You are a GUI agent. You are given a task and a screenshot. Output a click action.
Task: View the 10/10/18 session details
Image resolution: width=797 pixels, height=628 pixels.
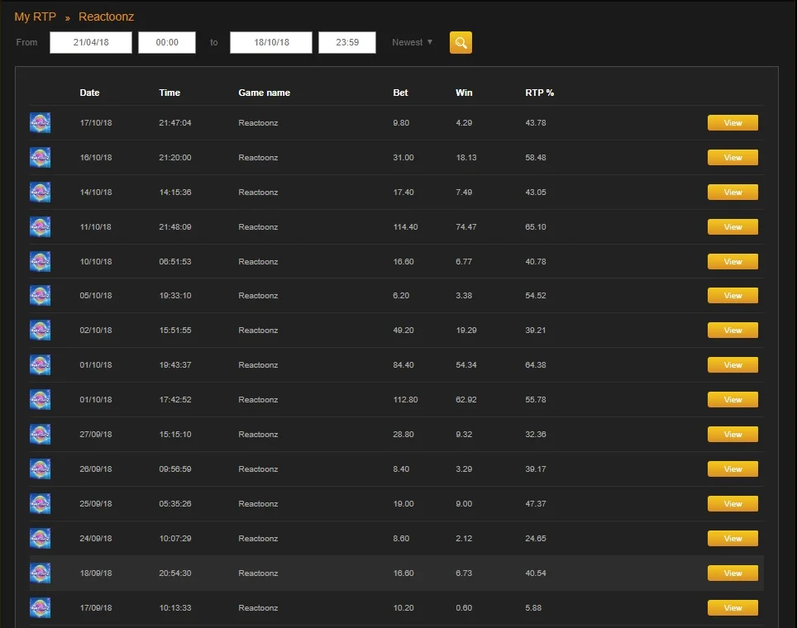click(x=733, y=261)
